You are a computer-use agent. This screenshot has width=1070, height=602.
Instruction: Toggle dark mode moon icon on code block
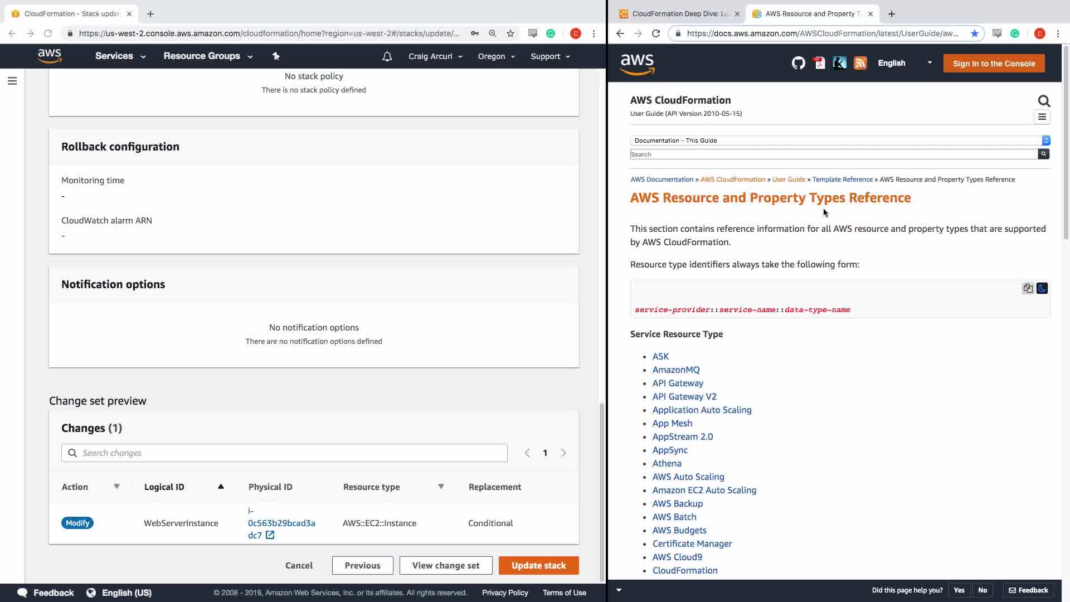tap(1042, 288)
